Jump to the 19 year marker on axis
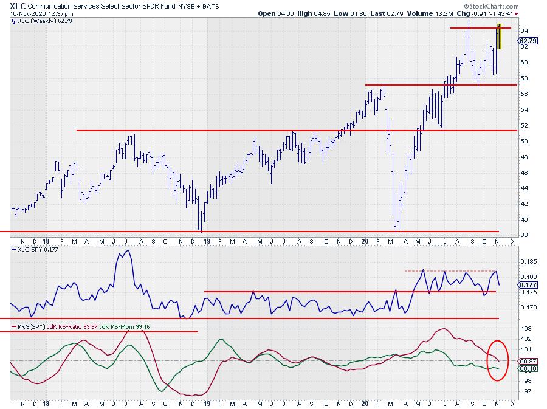 coord(205,242)
